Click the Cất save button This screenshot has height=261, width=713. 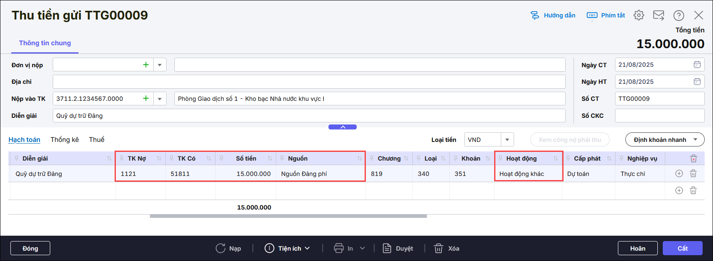click(x=682, y=248)
